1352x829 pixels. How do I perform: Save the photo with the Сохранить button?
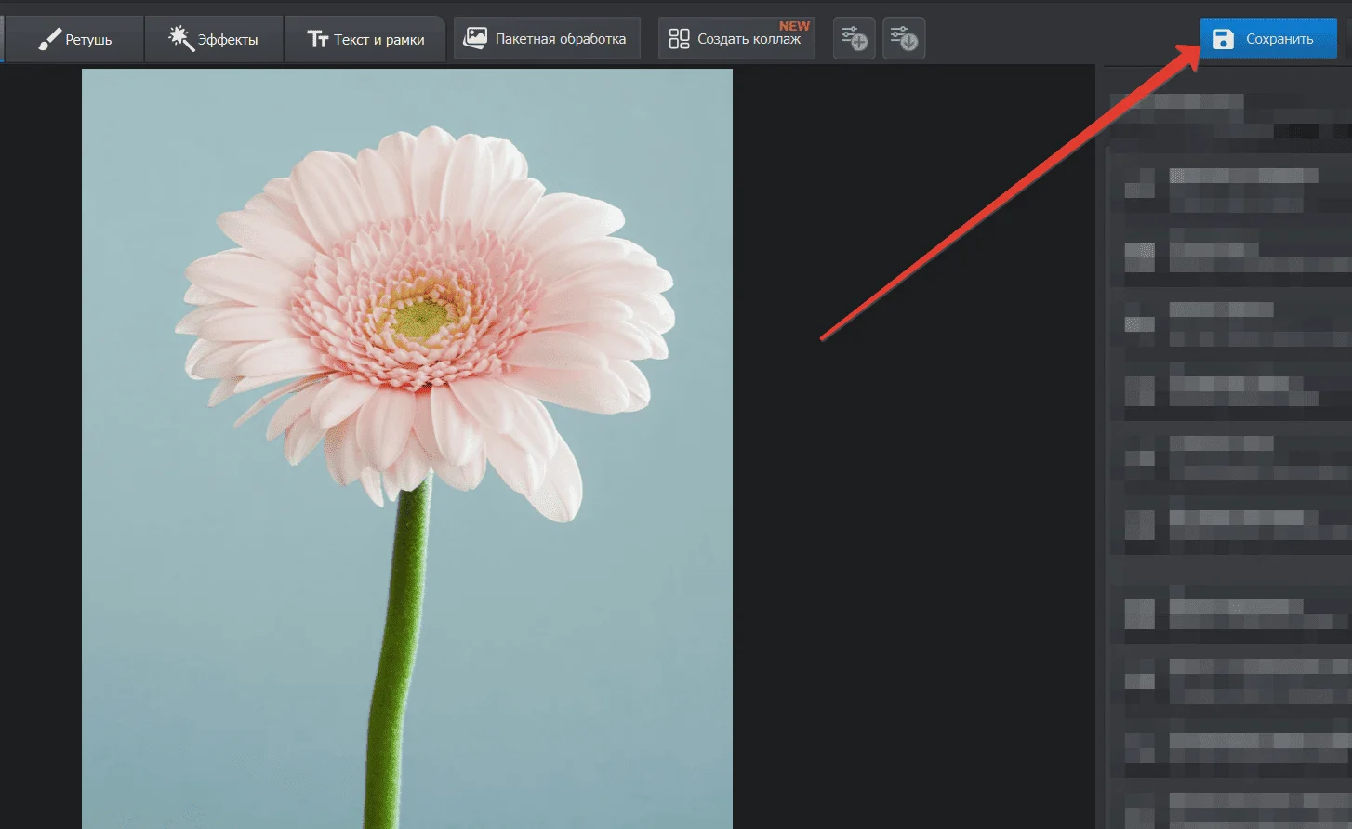(1279, 39)
